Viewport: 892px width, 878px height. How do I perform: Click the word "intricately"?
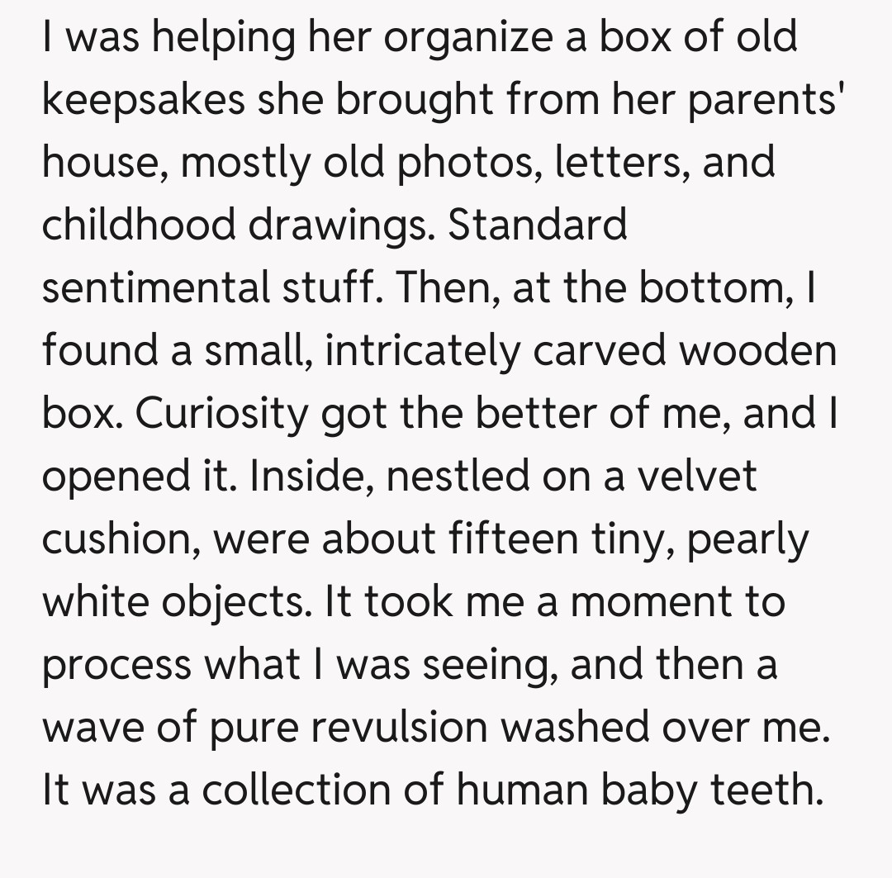coord(421,351)
